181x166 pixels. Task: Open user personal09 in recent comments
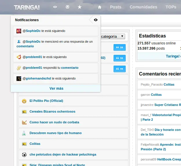(149, 160)
